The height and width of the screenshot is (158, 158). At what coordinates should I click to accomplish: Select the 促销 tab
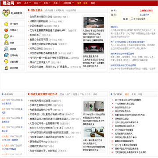tap(62, 94)
